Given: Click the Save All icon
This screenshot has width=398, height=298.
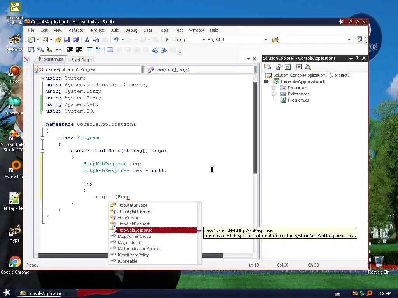Looking at the screenshot, I should pos(76,40).
